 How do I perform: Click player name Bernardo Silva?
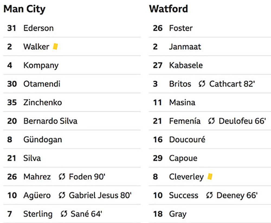click(50, 121)
